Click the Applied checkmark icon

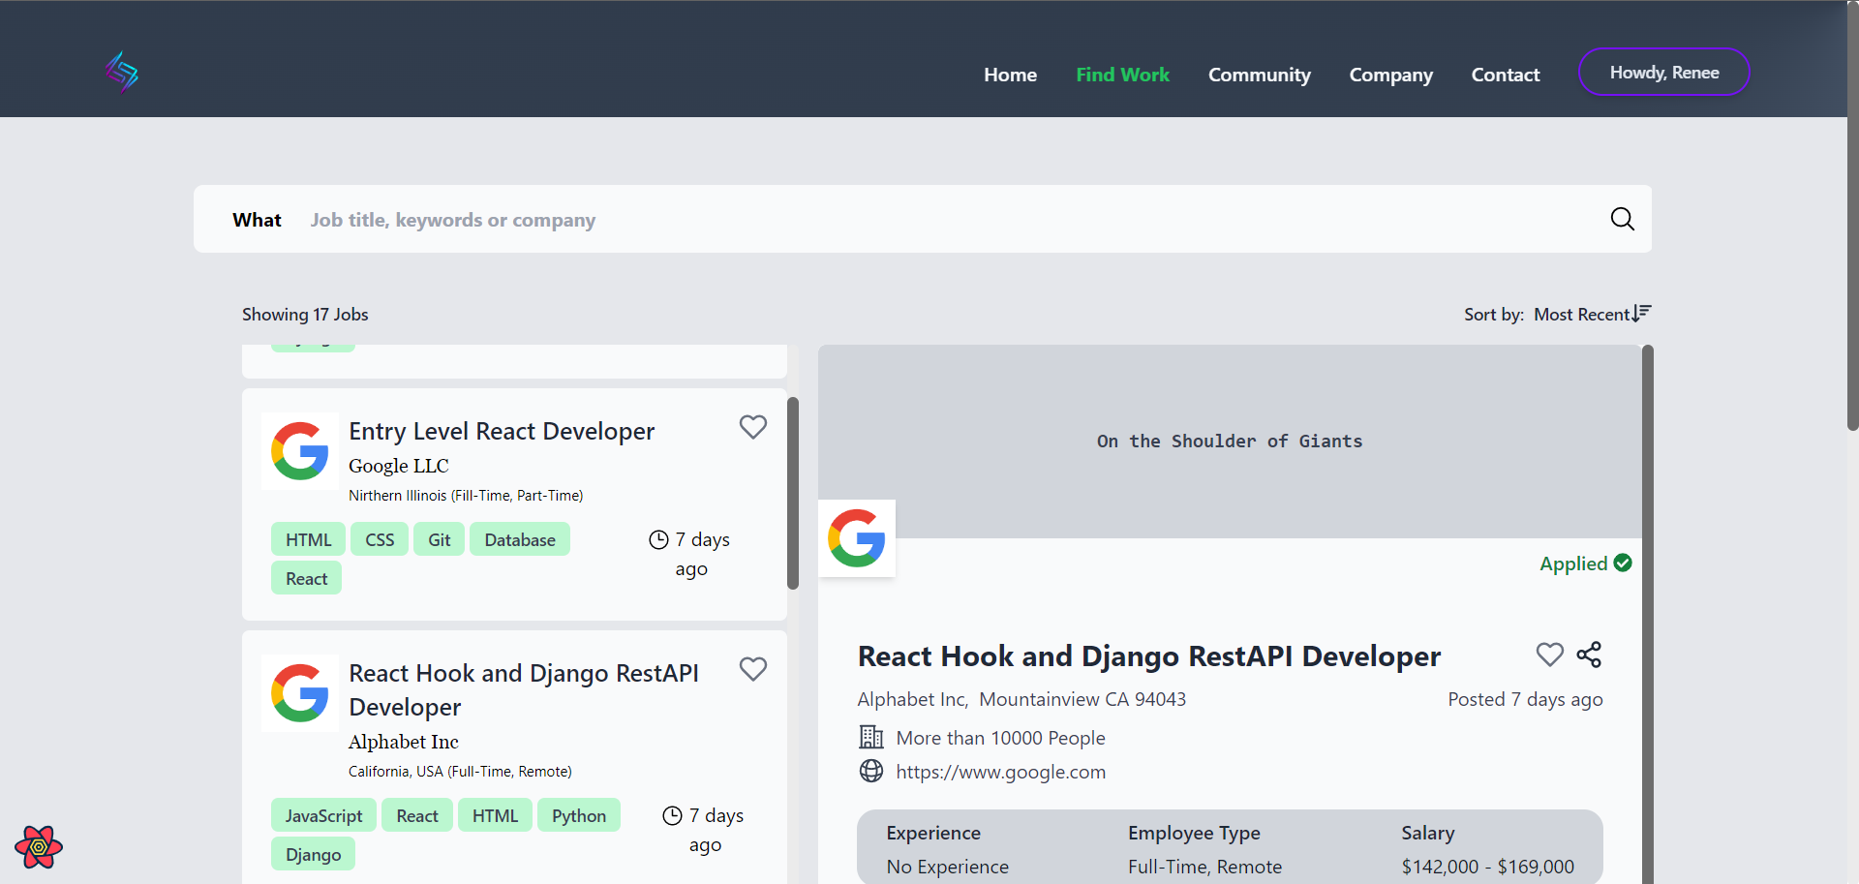pos(1624,563)
